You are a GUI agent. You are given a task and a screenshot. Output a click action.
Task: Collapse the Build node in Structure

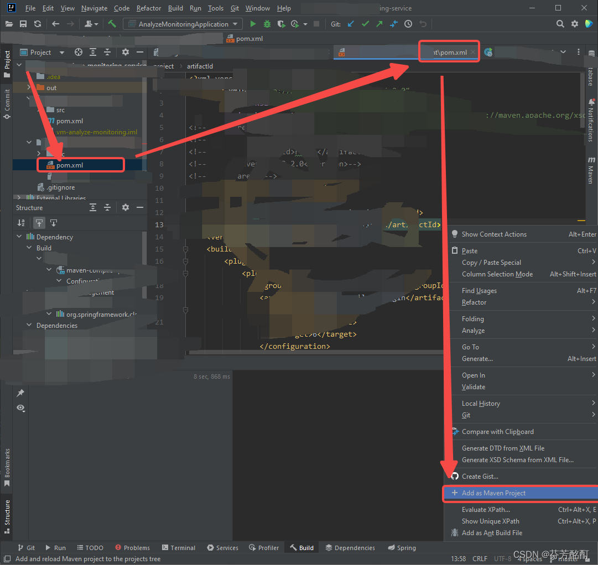point(29,248)
